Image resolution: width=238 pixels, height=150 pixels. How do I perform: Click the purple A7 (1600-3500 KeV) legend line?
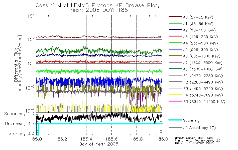pyautogui.click(x=175, y=62)
